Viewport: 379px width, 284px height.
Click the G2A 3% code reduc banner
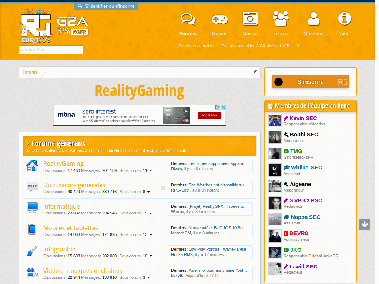pos(73,26)
